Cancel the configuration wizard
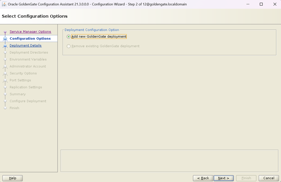Screen dimensions: 281x182 click(x=268, y=178)
